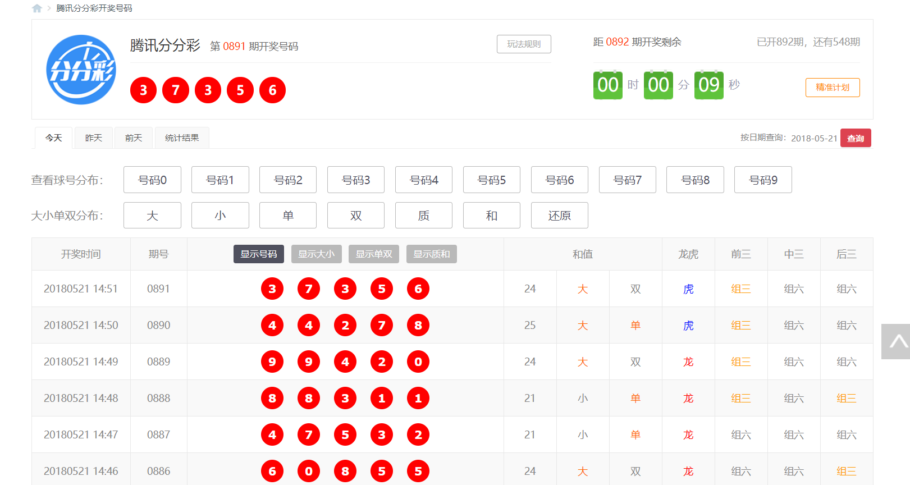The width and height of the screenshot is (910, 485).
Task: Go to the home icon in breadcrumb
Action: pyautogui.click(x=37, y=8)
